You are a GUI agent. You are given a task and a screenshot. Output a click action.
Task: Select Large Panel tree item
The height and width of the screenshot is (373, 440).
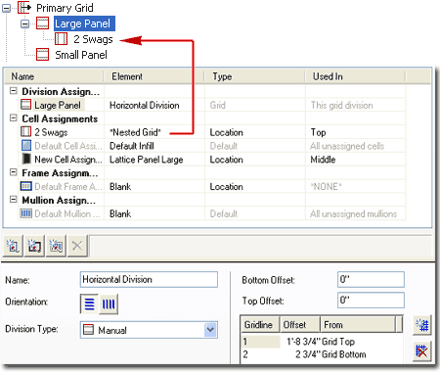[84, 23]
